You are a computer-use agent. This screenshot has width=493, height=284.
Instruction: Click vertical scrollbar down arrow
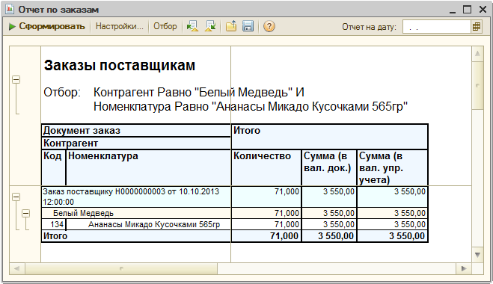(477, 255)
